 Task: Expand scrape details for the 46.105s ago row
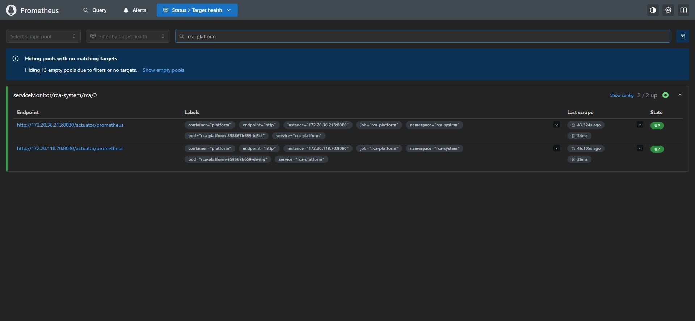[640, 148]
